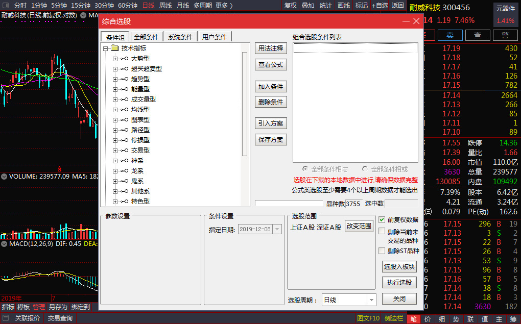Click the MACD indicator round arrow icon
This screenshot has height=324, width=521.
coord(4,244)
